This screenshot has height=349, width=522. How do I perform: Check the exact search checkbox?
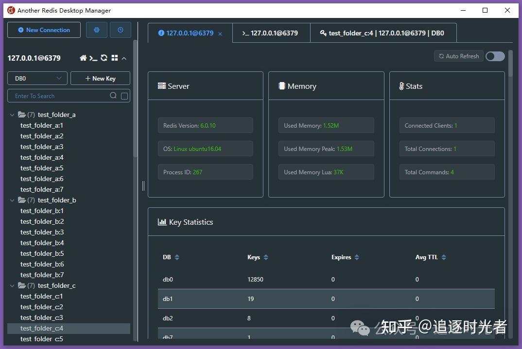click(124, 96)
